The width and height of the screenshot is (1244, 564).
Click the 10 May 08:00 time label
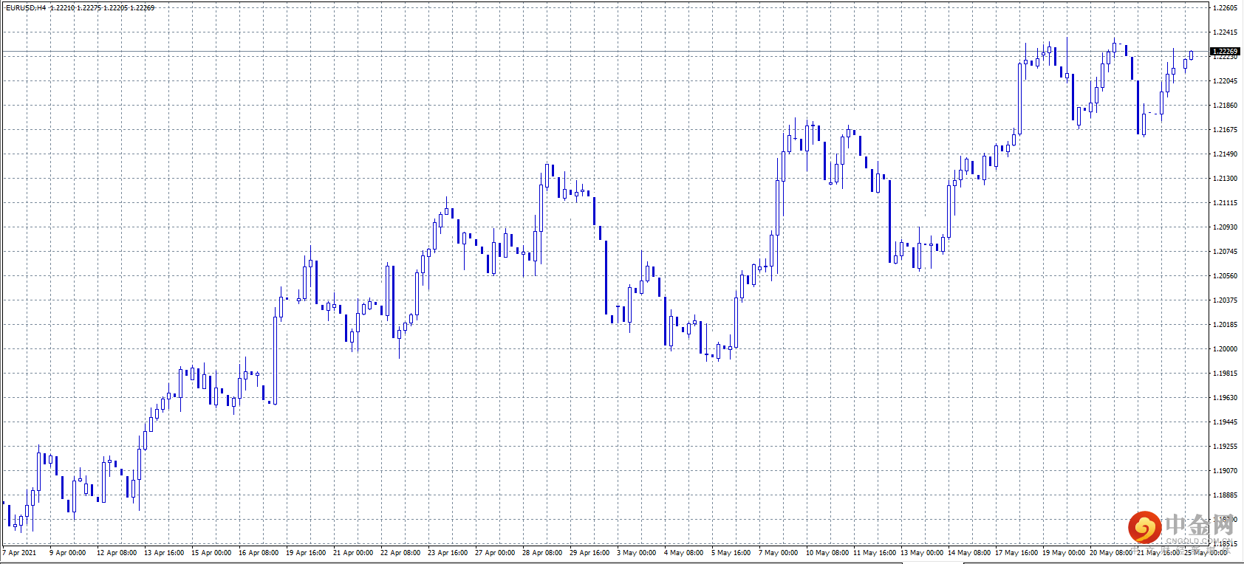827,553
